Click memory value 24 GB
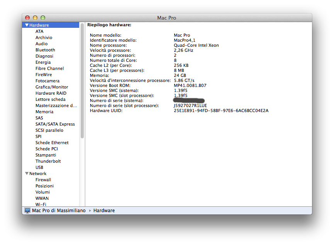The height and width of the screenshot is (245, 334). (180, 75)
